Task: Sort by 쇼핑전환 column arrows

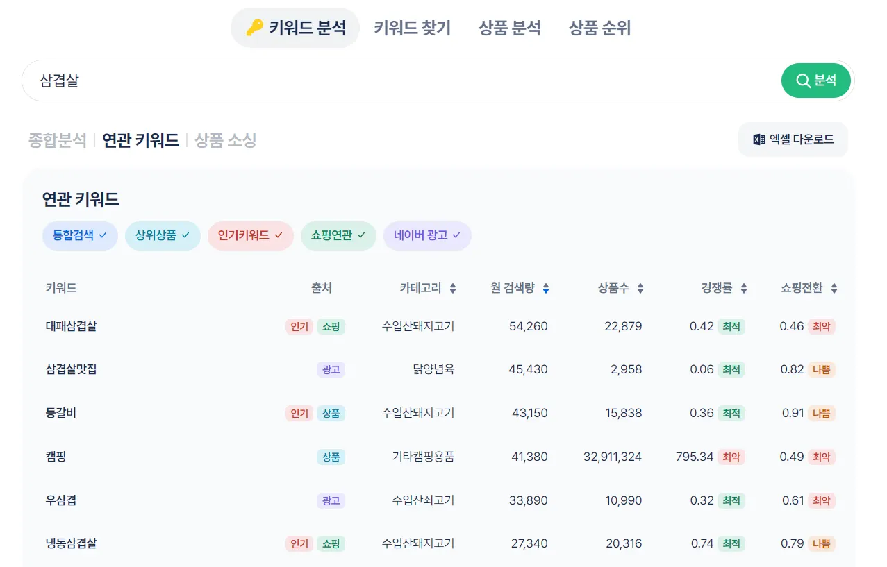Action: point(834,289)
